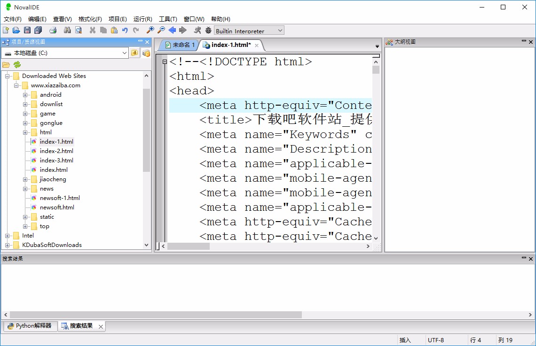
Task: Open the 运行(R) menu
Action: pyautogui.click(x=142, y=19)
